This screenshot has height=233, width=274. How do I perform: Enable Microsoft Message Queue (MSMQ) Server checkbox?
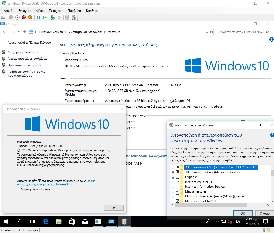(177, 196)
